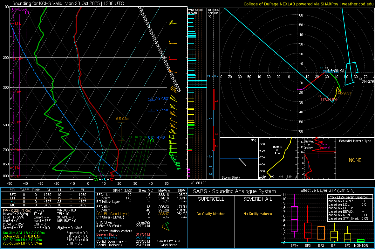Image resolution: width=375 pixels, height=249 pixels.
Task: Click the Potential Hazard Type heading
Action: [x=355, y=141]
